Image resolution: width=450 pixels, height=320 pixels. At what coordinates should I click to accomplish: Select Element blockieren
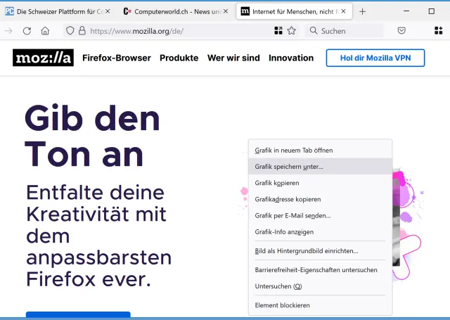click(321, 305)
